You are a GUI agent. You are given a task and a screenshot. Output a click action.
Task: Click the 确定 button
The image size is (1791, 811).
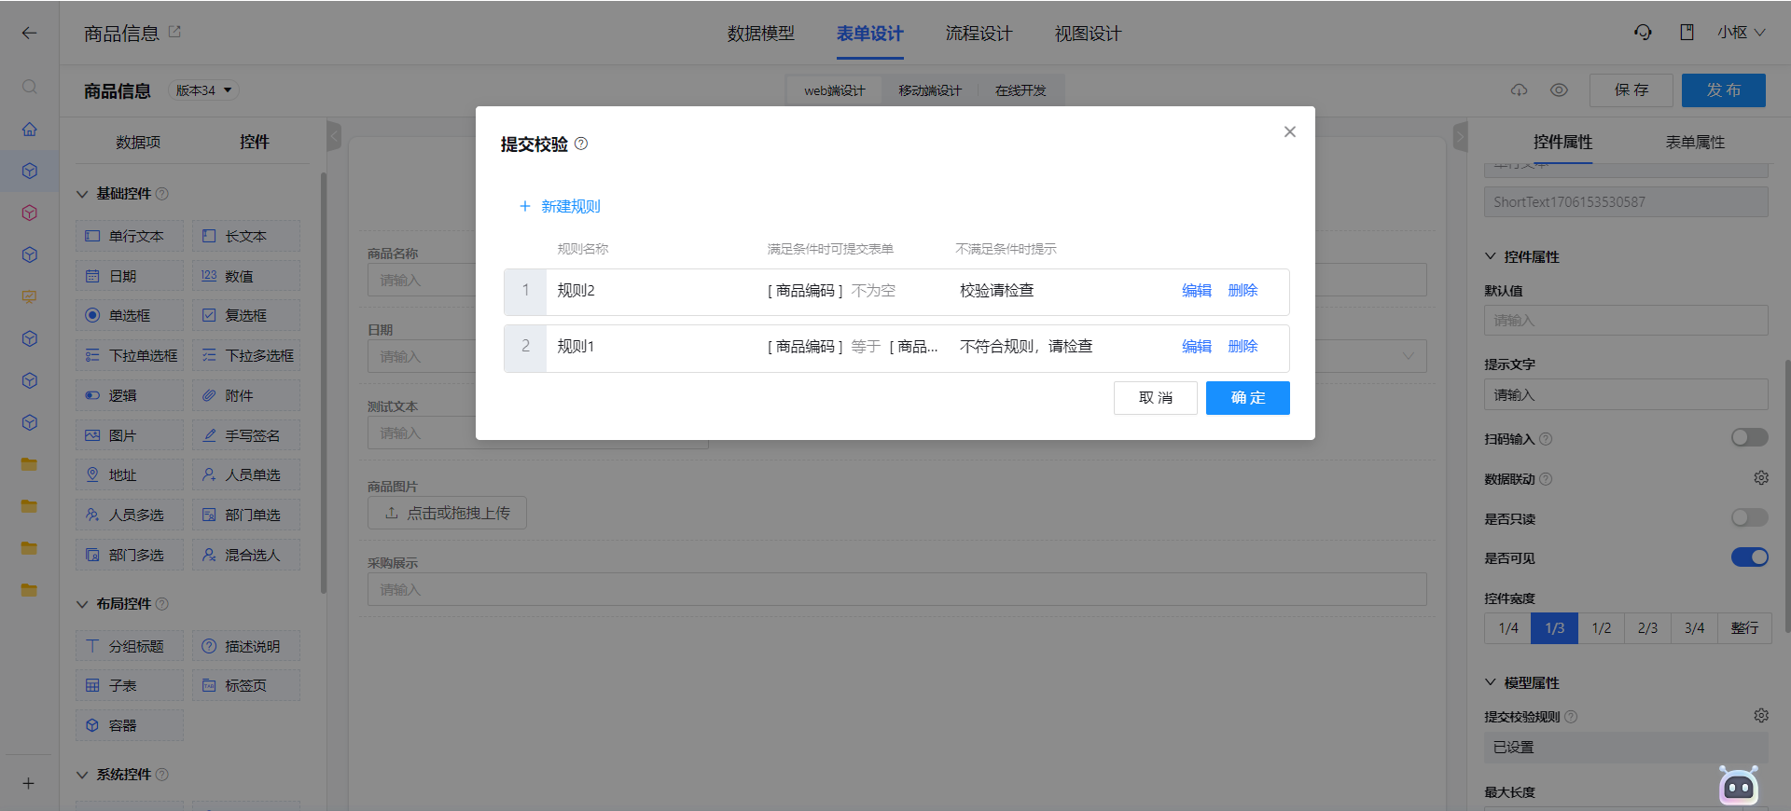[1248, 398]
